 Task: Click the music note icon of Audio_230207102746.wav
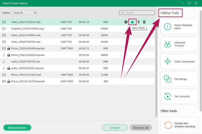click(x=4, y=61)
